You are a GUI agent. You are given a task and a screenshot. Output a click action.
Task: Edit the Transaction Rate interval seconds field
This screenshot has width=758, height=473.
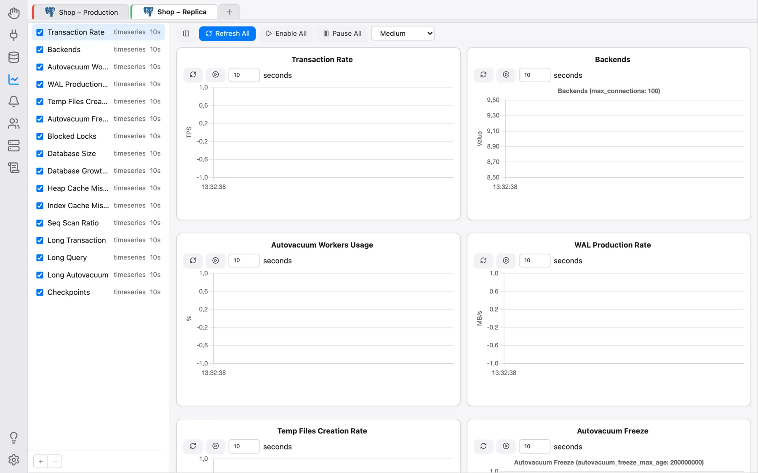tap(244, 75)
